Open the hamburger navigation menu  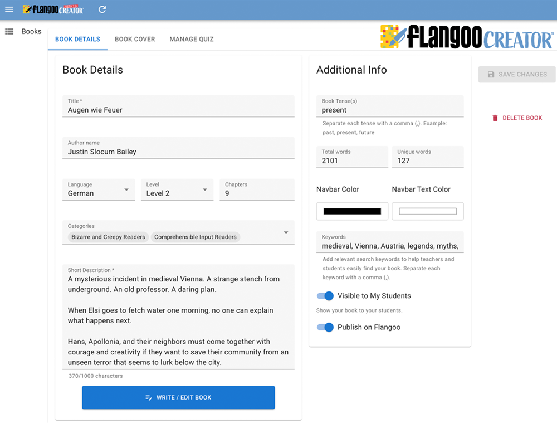coord(9,9)
